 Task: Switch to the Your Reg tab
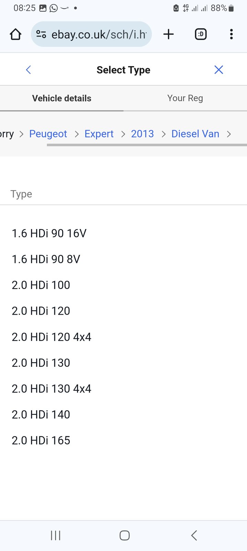(185, 98)
